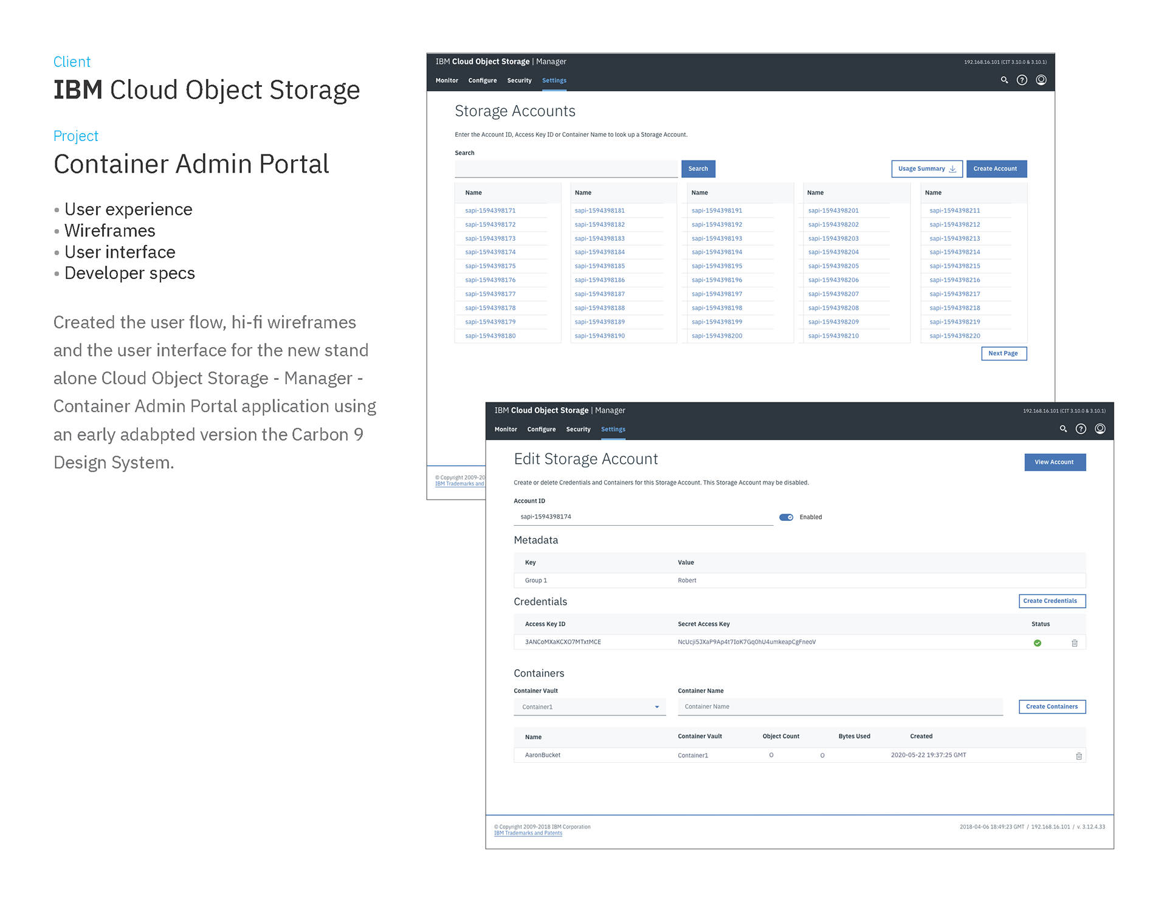Select the 'Group 1' metadata key cell
This screenshot has width=1167, height=902.
[536, 581]
